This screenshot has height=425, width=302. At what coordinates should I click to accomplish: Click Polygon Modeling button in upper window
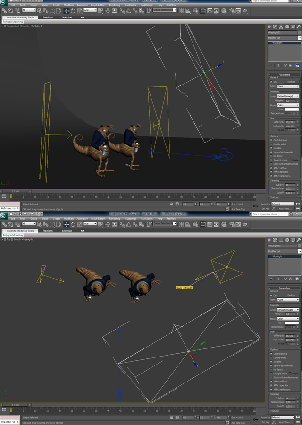(13, 22)
